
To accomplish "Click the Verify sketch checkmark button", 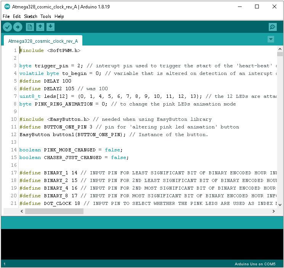I will (x=7, y=27).
